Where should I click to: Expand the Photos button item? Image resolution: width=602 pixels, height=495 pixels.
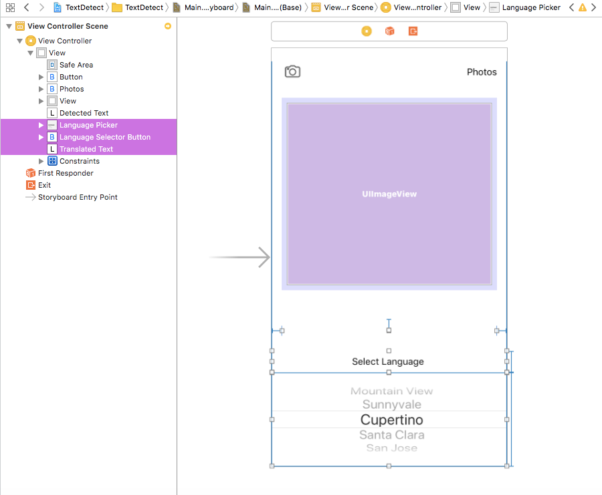(x=41, y=89)
